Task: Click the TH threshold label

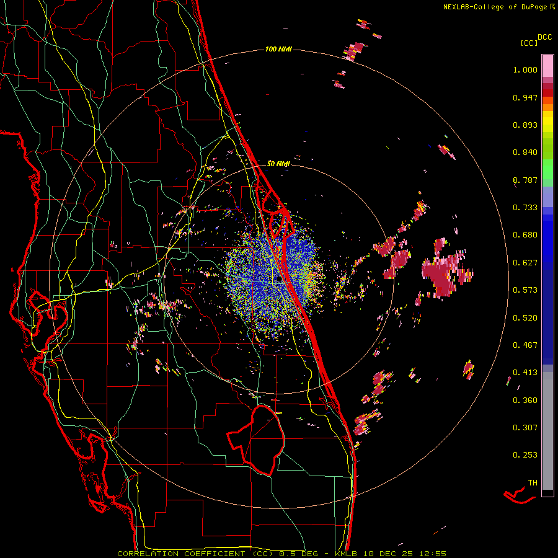Action: pos(533,483)
